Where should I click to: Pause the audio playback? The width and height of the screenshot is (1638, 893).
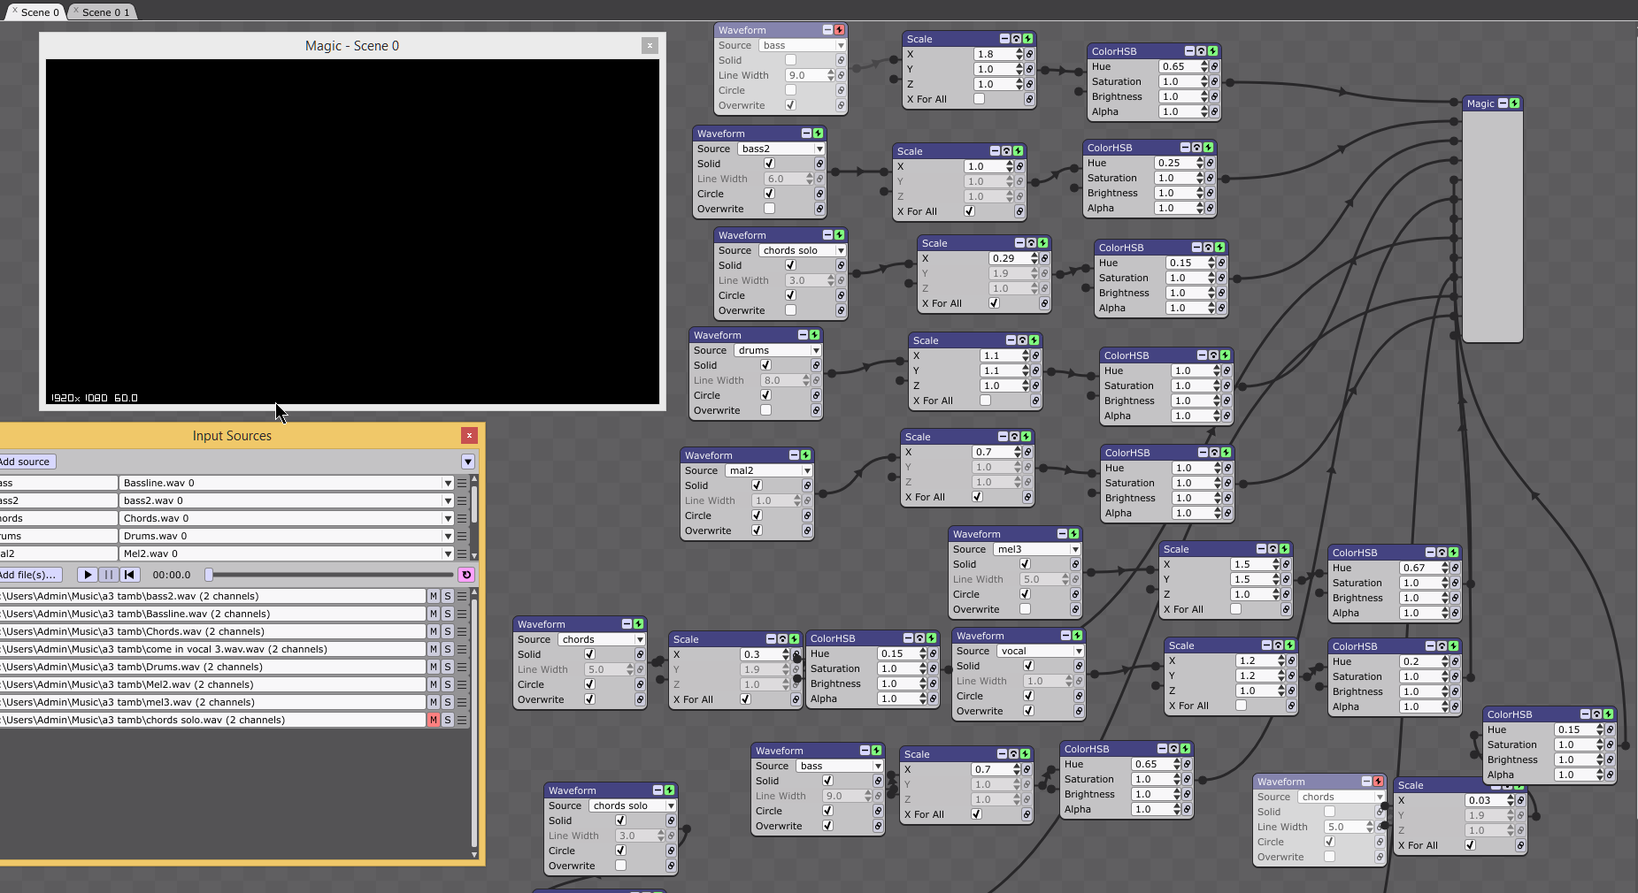pyautogui.click(x=109, y=575)
